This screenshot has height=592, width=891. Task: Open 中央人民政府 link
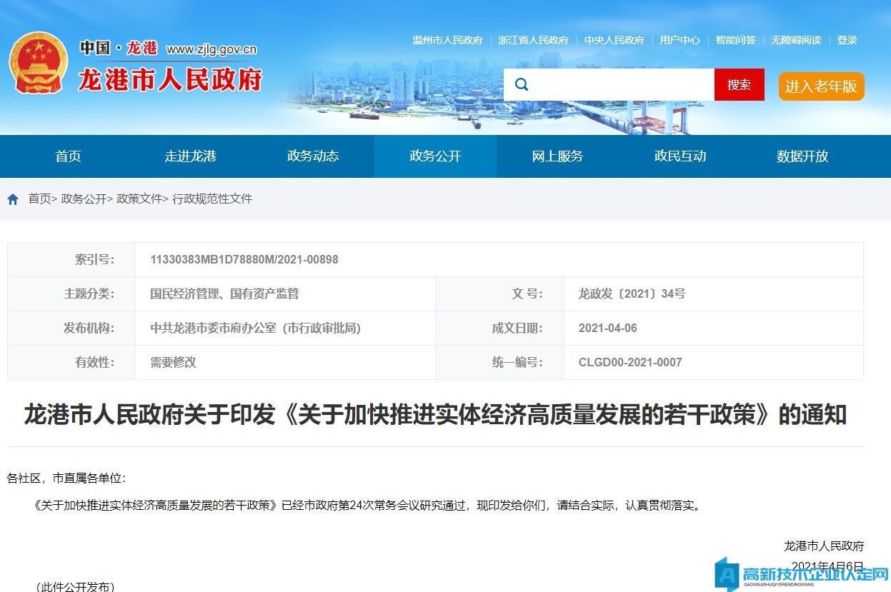tap(614, 40)
